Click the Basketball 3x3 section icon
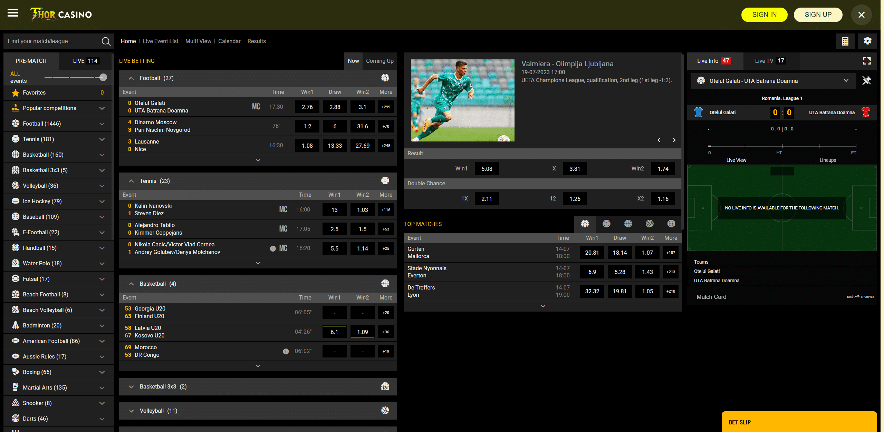This screenshot has width=884, height=432. coord(385,387)
